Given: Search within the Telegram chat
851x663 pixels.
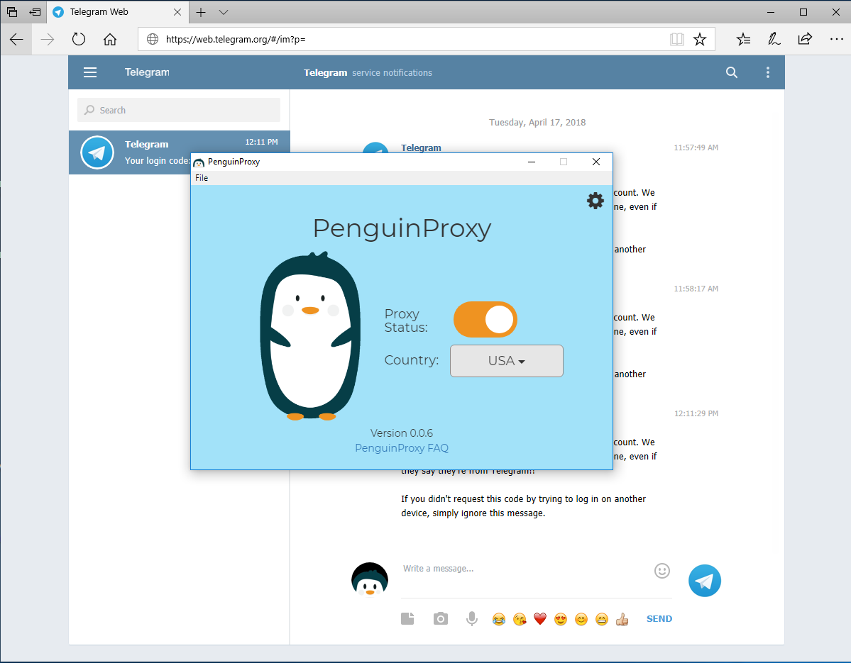Looking at the screenshot, I should point(732,72).
